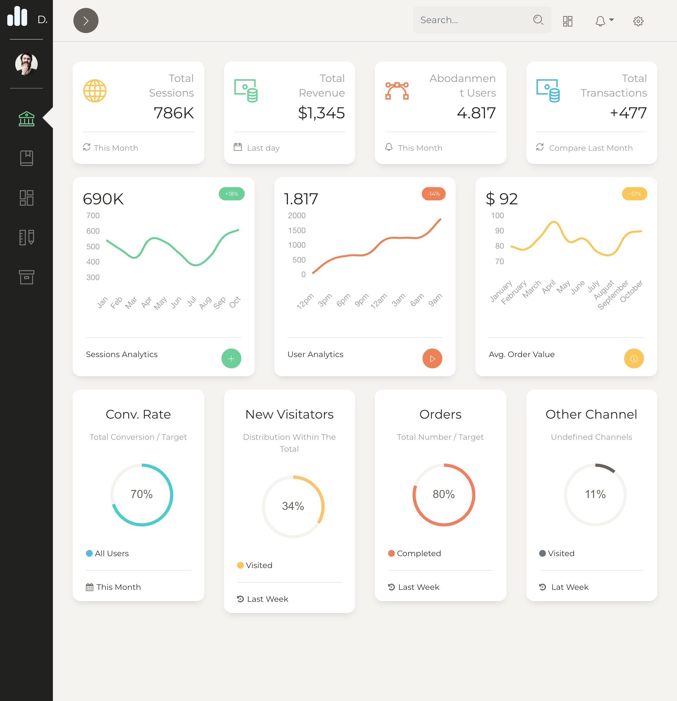Click the ruler and pencil sidebar icon
The height and width of the screenshot is (701, 677).
(26, 237)
